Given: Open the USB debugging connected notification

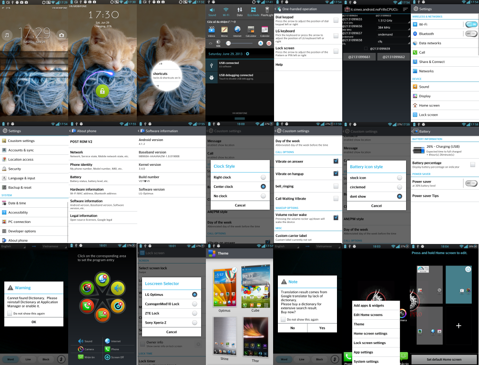Looking at the screenshot, I should coord(240,77).
